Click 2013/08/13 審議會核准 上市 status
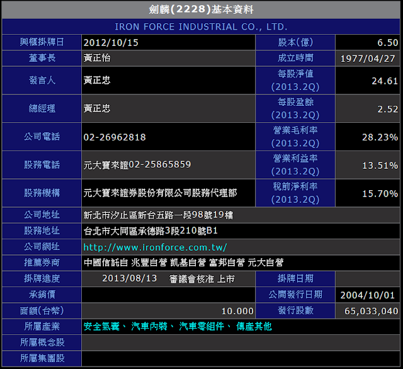 (168, 279)
